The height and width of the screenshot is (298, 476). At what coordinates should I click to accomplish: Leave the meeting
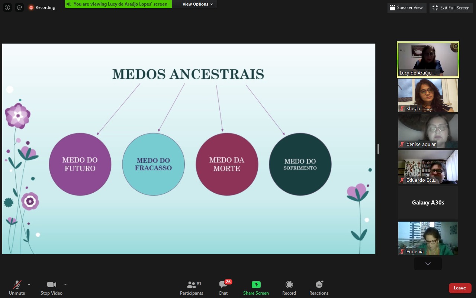[460, 288]
